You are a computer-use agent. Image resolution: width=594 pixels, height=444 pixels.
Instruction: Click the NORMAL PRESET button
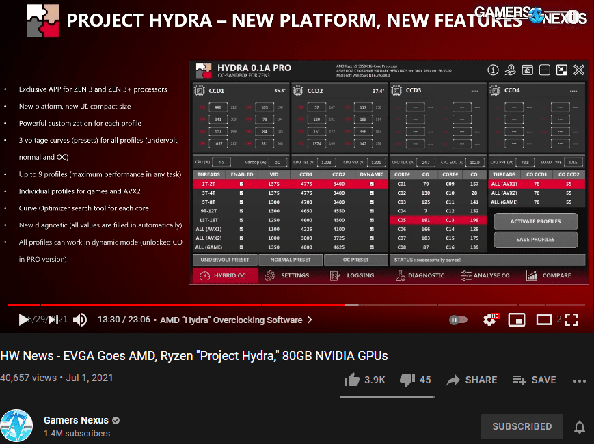click(x=291, y=260)
